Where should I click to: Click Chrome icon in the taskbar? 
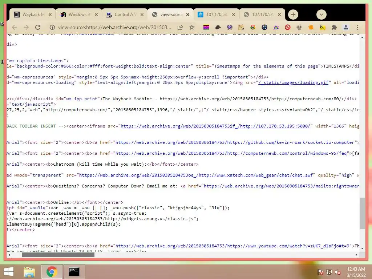pos(52,272)
